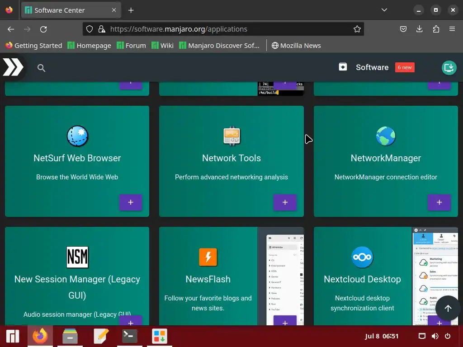Open Getting Started bookmark
Screen dimensions: 463x347
pos(33,46)
